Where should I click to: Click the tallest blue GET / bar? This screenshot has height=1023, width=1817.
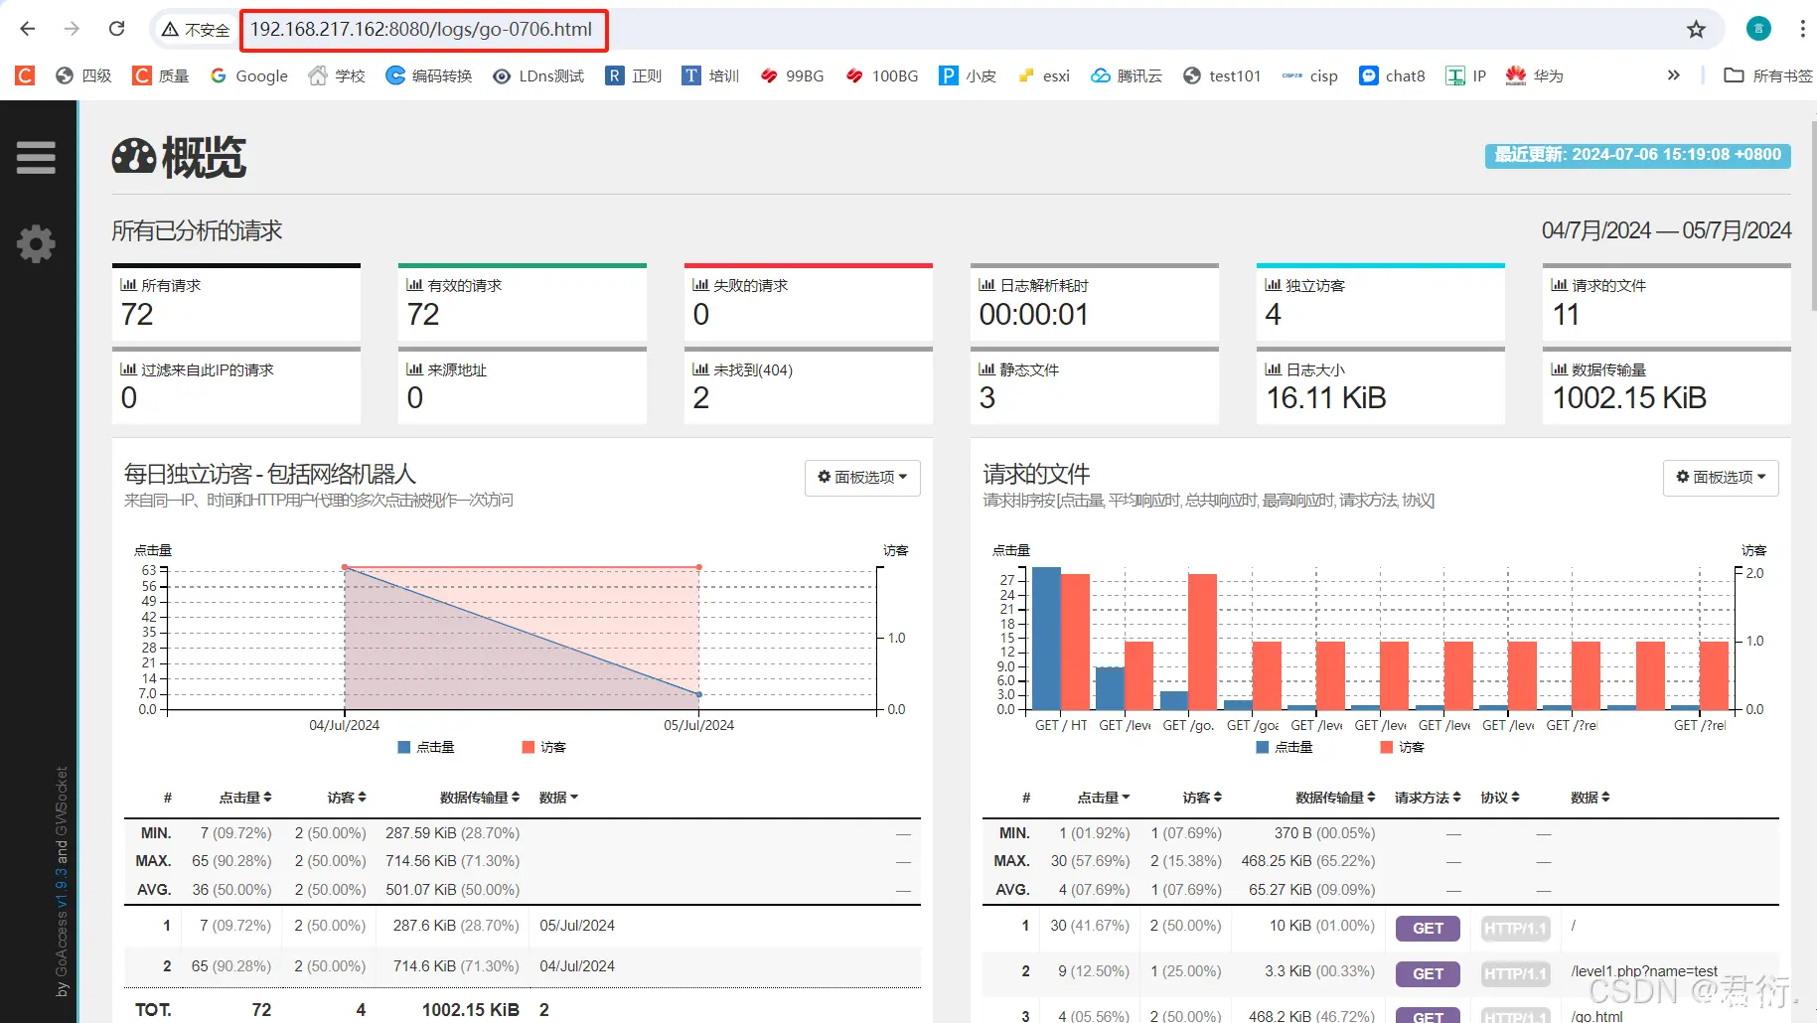[1046, 638]
